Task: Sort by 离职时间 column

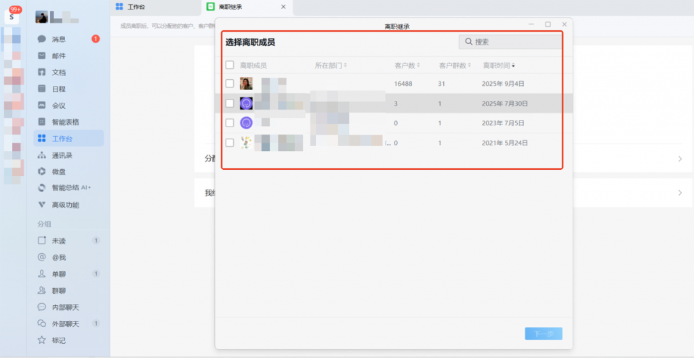Action: (x=499, y=66)
